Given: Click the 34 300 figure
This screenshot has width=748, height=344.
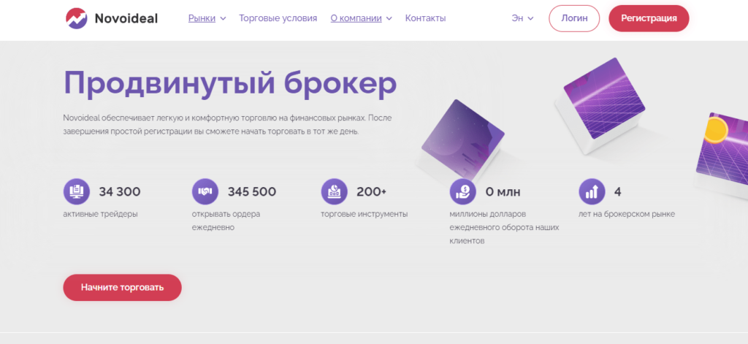Looking at the screenshot, I should [x=120, y=192].
